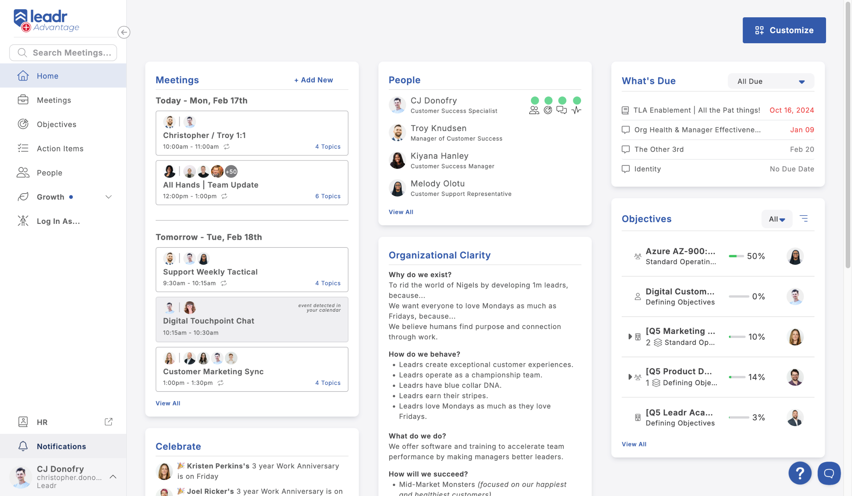The width and height of the screenshot is (852, 496).
Task: Open the Objectives All filter dropdown
Action: click(776, 219)
